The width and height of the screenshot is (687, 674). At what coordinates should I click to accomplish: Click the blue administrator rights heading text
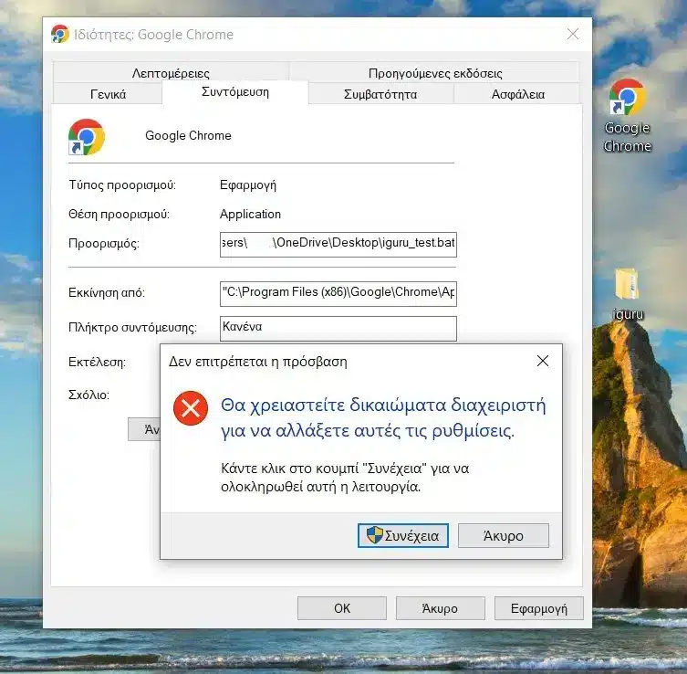coord(383,417)
